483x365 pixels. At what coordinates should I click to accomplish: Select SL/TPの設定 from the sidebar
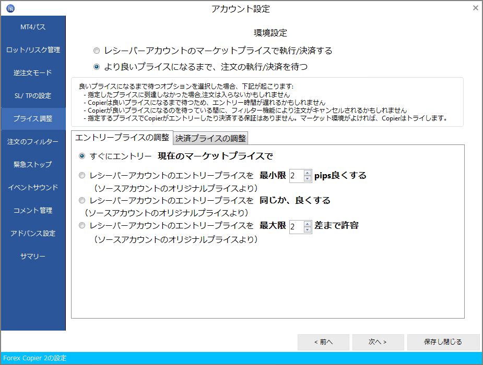tap(33, 96)
